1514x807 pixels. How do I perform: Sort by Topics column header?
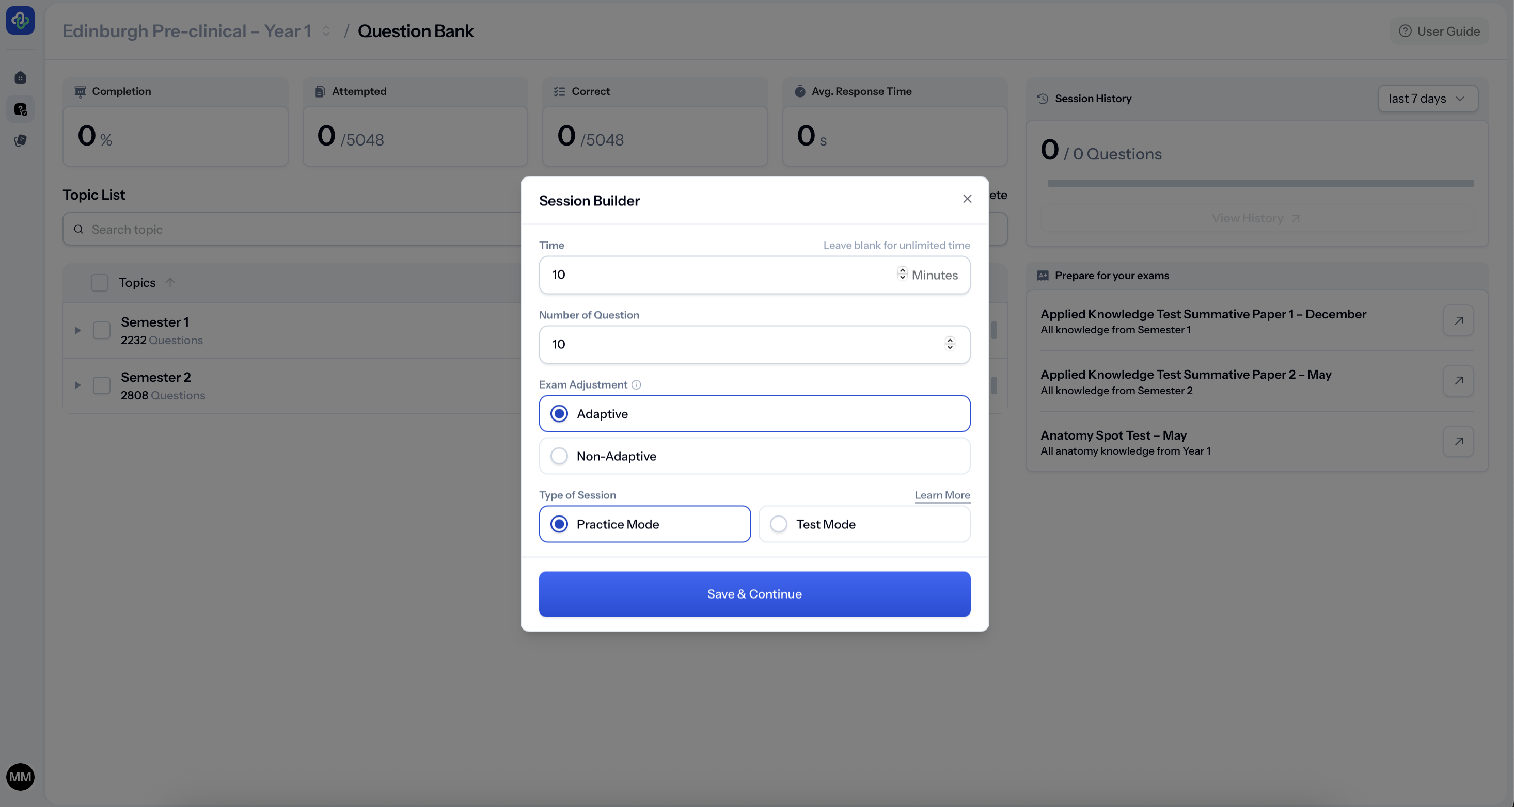(137, 283)
